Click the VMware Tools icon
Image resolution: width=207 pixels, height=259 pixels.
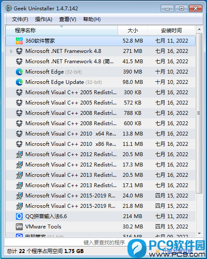point(19,227)
